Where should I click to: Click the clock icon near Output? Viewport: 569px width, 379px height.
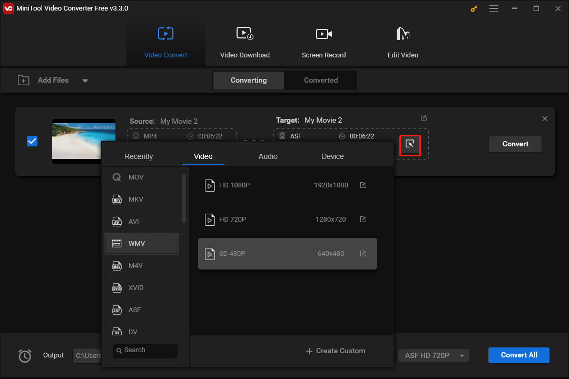pyautogui.click(x=25, y=356)
